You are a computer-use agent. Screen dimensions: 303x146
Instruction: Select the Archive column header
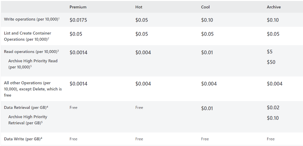[x=274, y=7]
